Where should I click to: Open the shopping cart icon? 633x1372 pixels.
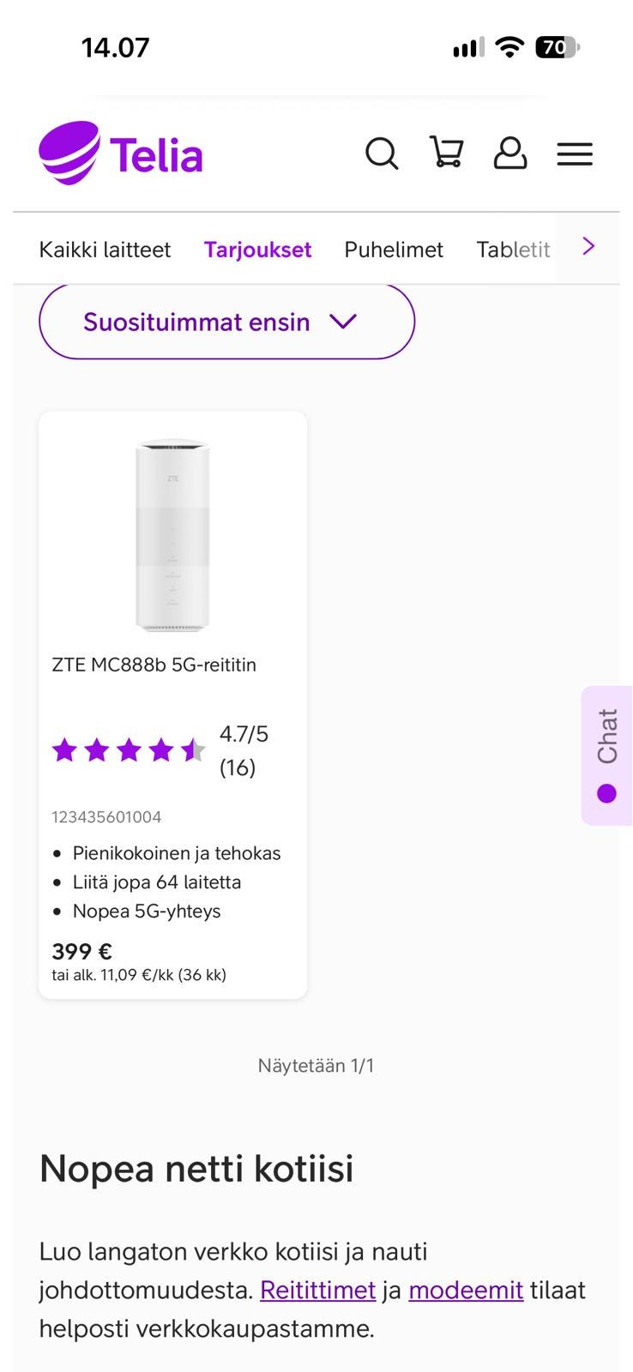tap(446, 153)
